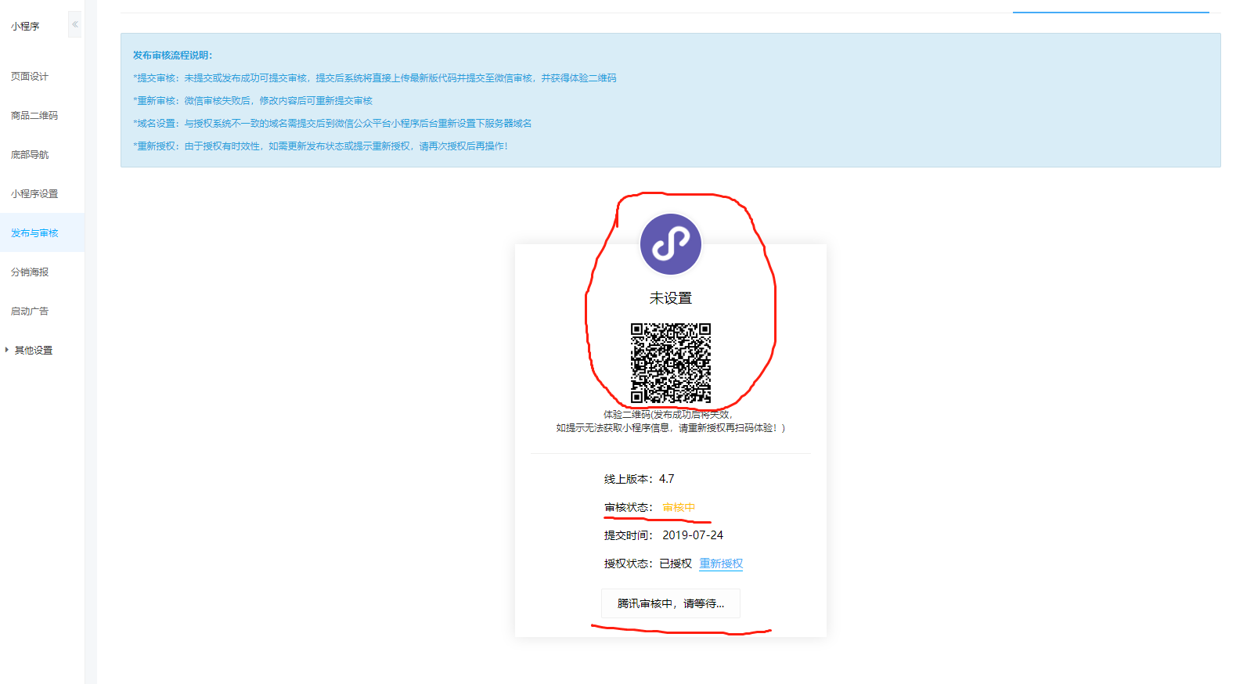Click the submission date 2019-07-24
This screenshot has width=1236, height=684.
(x=693, y=535)
